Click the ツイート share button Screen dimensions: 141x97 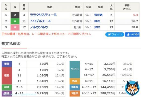(x=115, y=34)
